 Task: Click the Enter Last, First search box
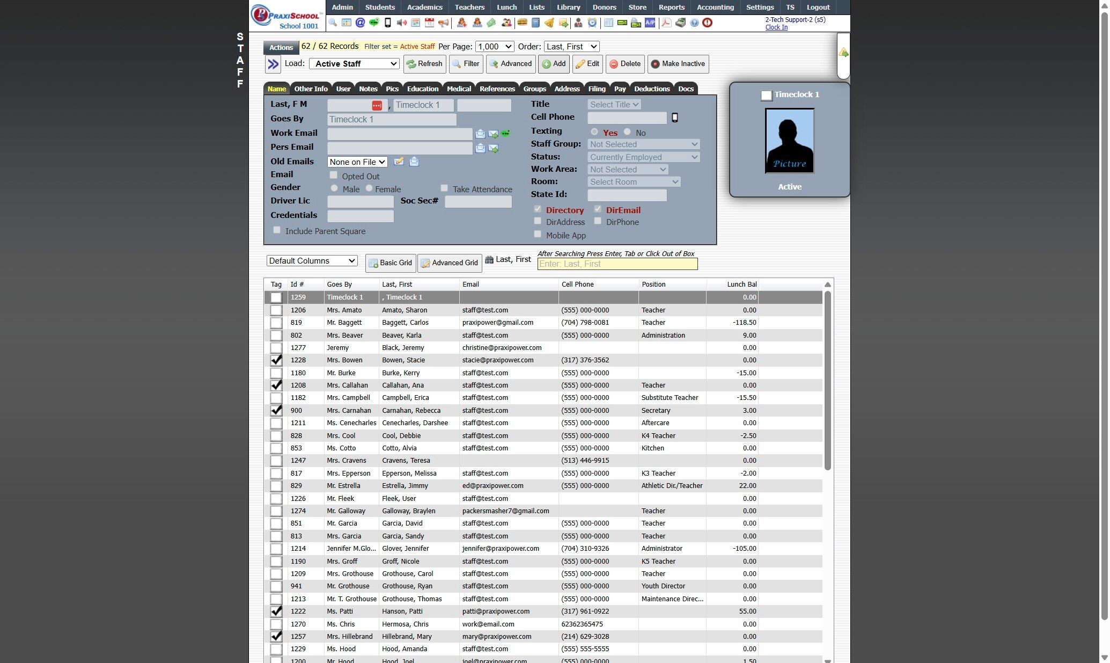pyautogui.click(x=617, y=264)
